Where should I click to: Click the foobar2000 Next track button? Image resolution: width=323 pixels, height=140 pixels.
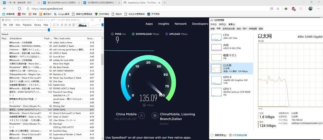pos(69,25)
